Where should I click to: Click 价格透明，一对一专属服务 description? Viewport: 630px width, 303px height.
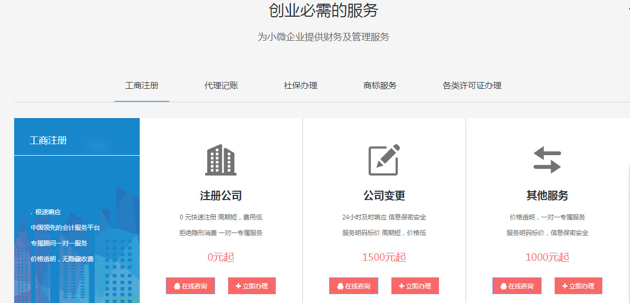click(547, 217)
